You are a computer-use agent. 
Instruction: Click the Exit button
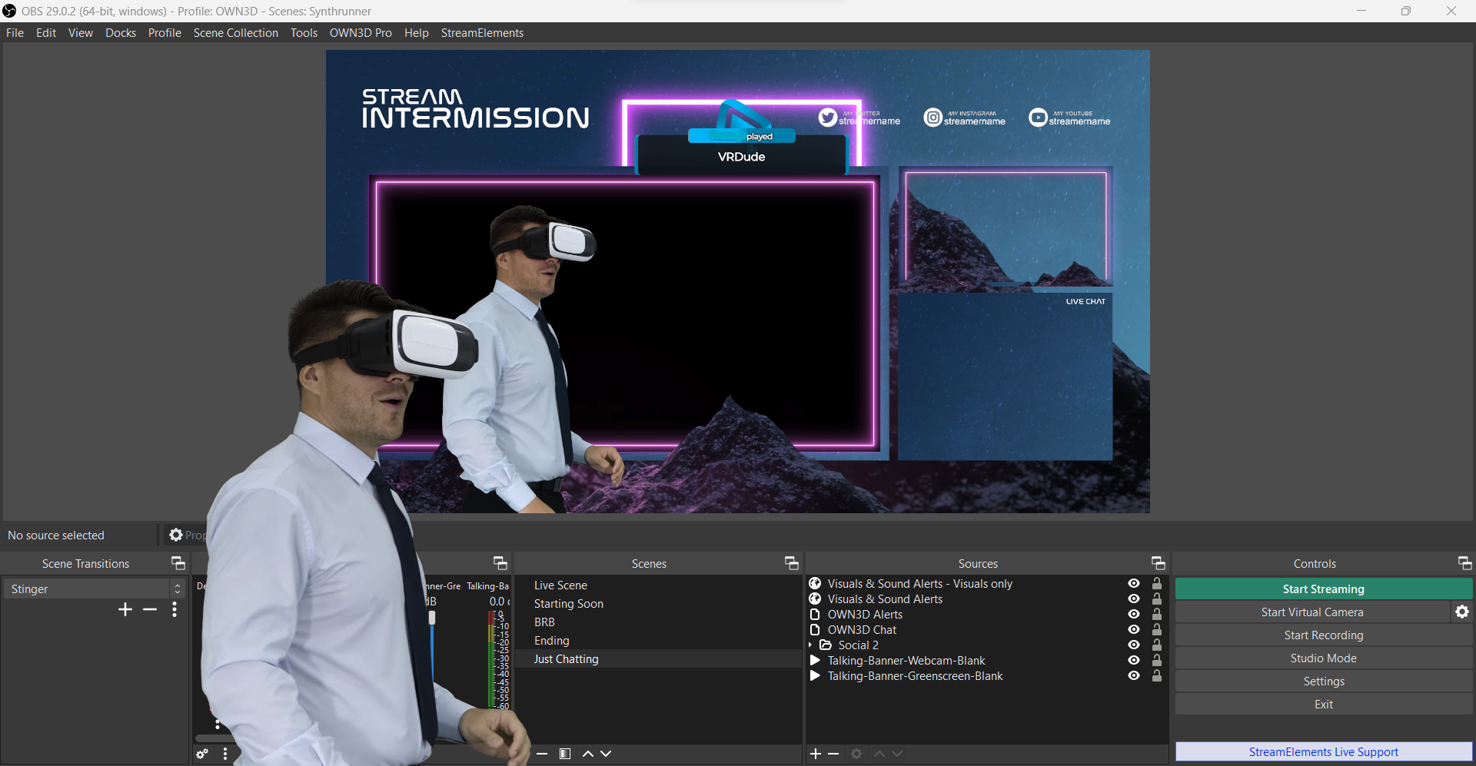(1323, 704)
